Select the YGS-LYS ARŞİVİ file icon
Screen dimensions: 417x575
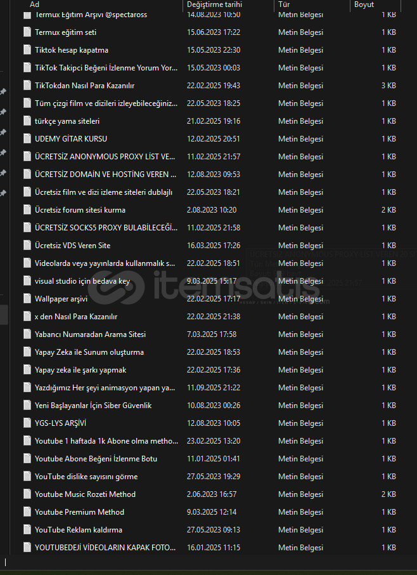[27, 423]
